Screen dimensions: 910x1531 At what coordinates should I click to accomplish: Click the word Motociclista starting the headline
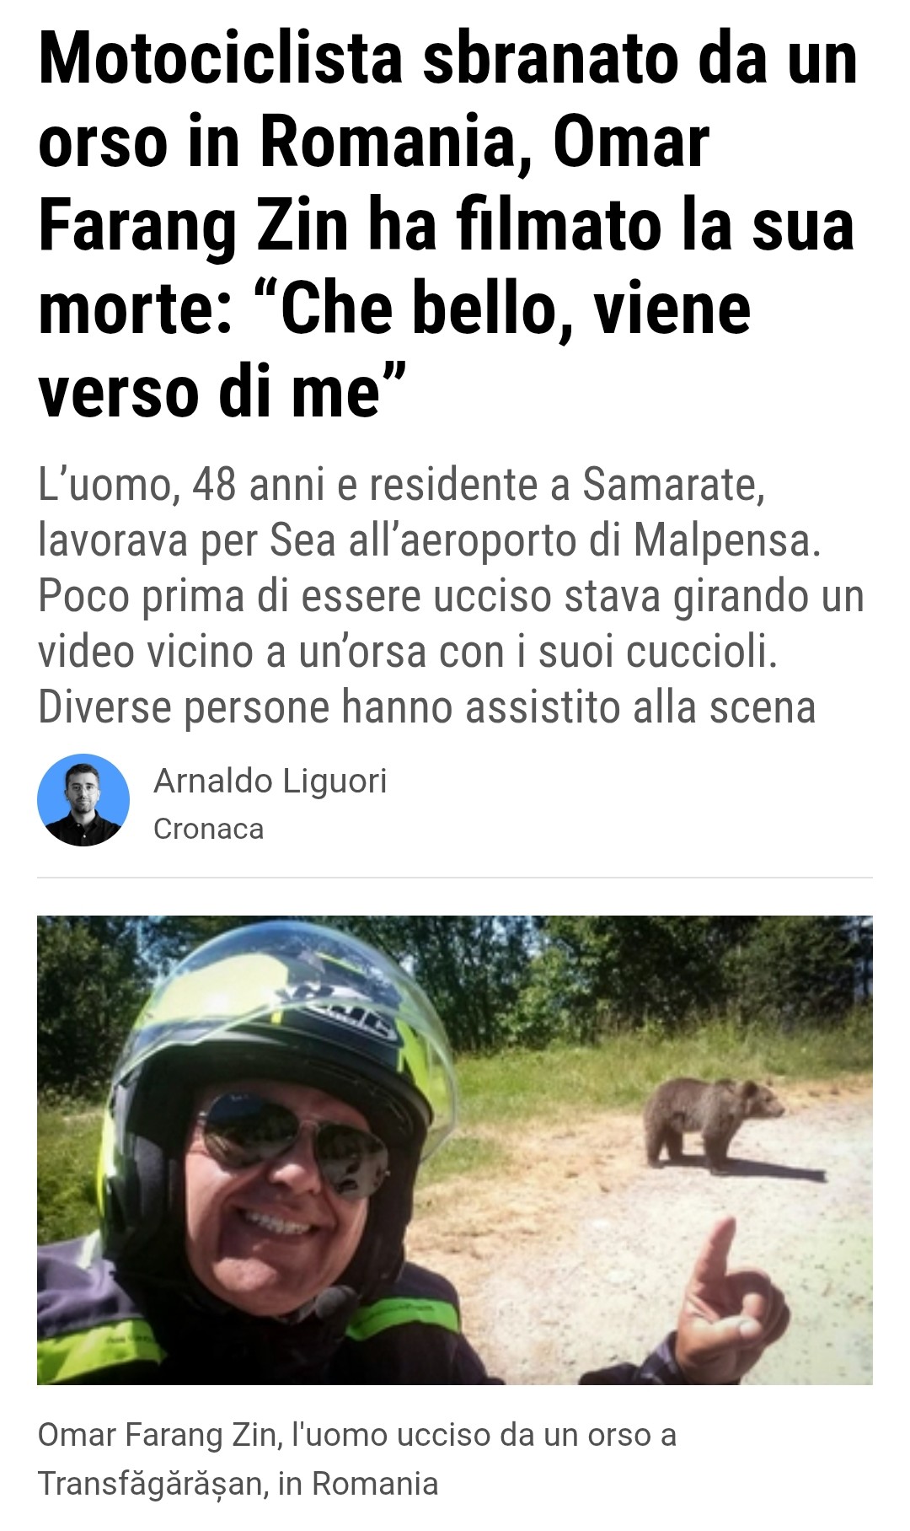pyautogui.click(x=221, y=59)
